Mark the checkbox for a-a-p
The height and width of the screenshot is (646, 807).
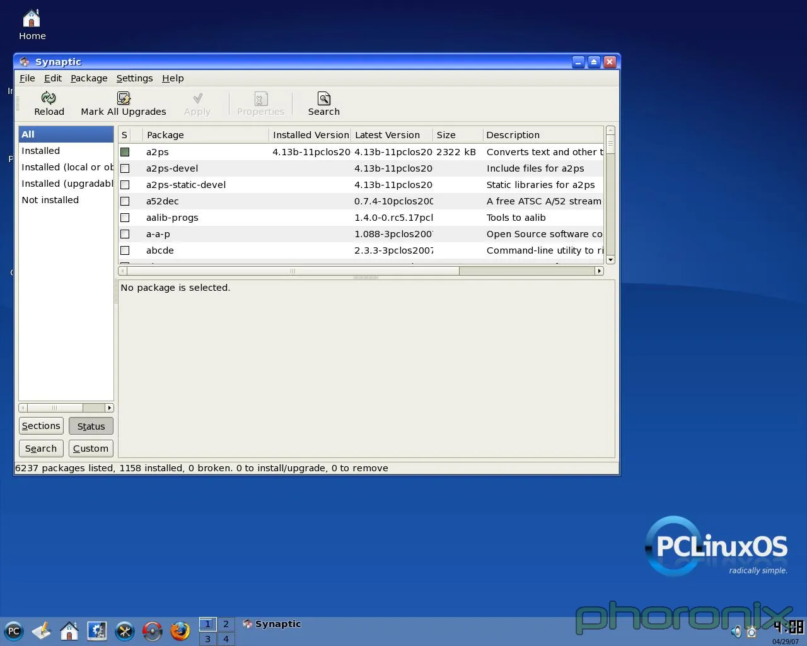[x=125, y=234]
